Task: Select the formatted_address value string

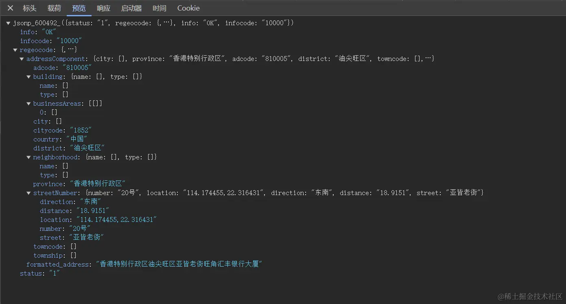Action: point(179,265)
